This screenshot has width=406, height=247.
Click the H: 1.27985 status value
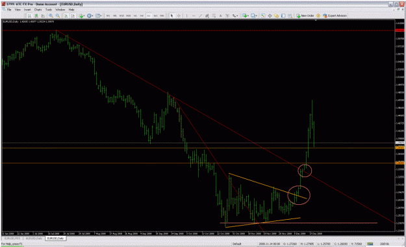click(x=308, y=244)
